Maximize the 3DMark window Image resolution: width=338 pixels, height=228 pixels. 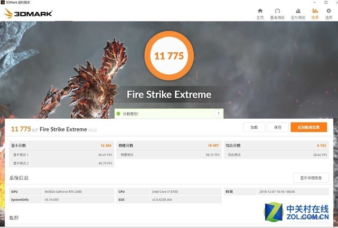pyautogui.click(x=326, y=2)
